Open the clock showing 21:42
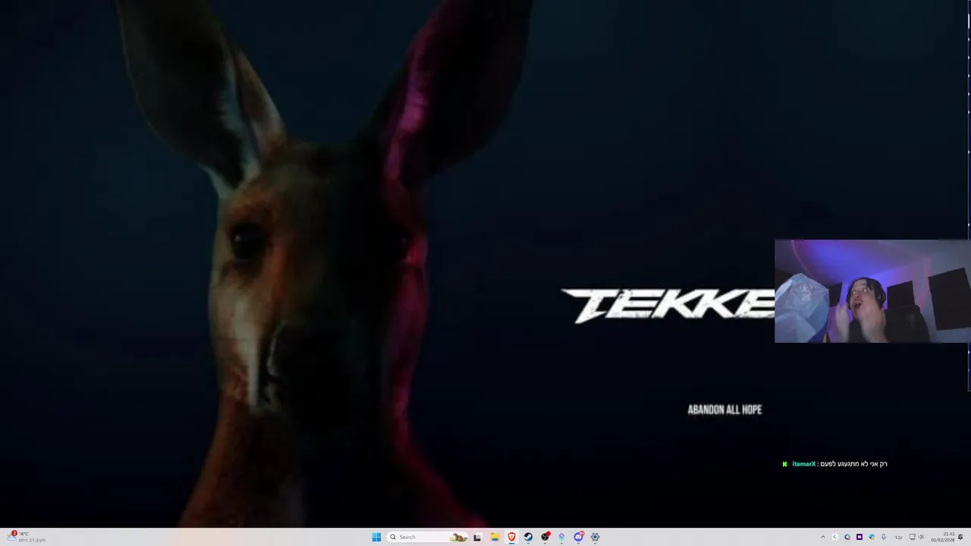The image size is (971, 546). coord(949,534)
